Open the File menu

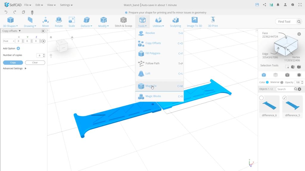pyautogui.click(x=28, y=5)
